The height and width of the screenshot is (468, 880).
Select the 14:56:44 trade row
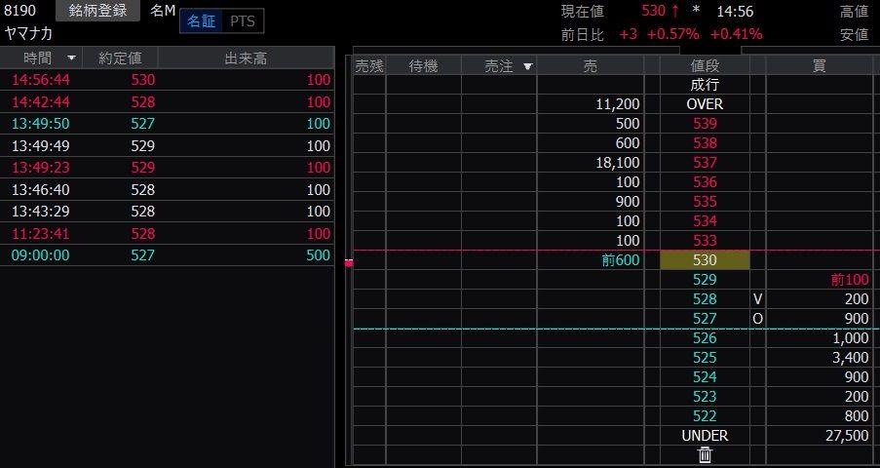[167, 79]
